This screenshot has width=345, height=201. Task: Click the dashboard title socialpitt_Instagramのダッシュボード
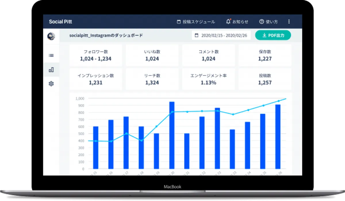[x=106, y=36]
